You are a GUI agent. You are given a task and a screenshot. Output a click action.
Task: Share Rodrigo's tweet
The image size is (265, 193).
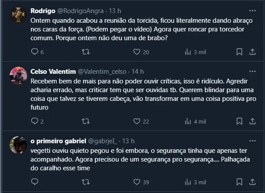[x=252, y=52]
